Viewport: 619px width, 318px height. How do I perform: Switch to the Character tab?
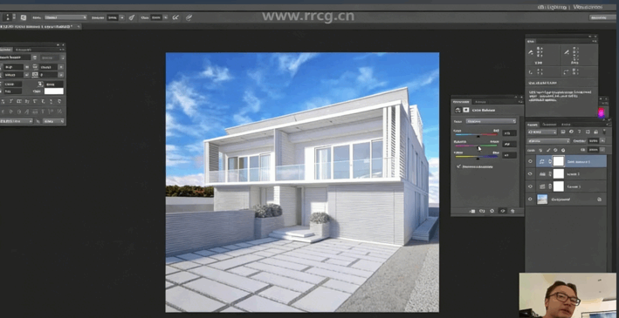pyautogui.click(x=6, y=50)
